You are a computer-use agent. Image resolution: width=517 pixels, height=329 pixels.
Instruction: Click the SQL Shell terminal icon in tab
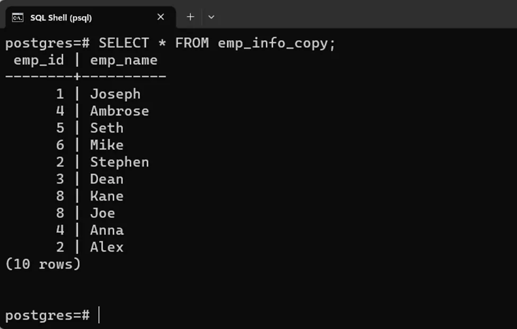[17, 17]
